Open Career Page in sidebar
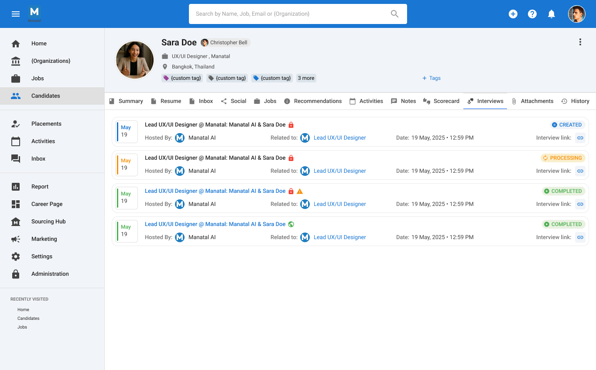This screenshot has width=596, height=370. 52,204
